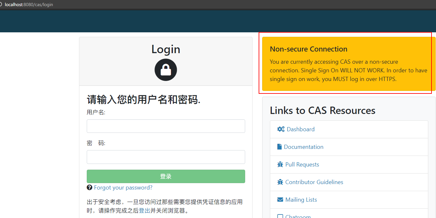Open the Forgot your password link
The image size is (436, 218).
coord(123,188)
